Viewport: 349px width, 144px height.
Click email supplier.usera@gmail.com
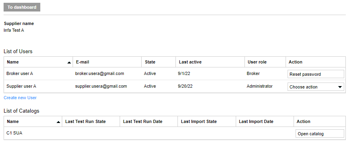[x=101, y=86]
